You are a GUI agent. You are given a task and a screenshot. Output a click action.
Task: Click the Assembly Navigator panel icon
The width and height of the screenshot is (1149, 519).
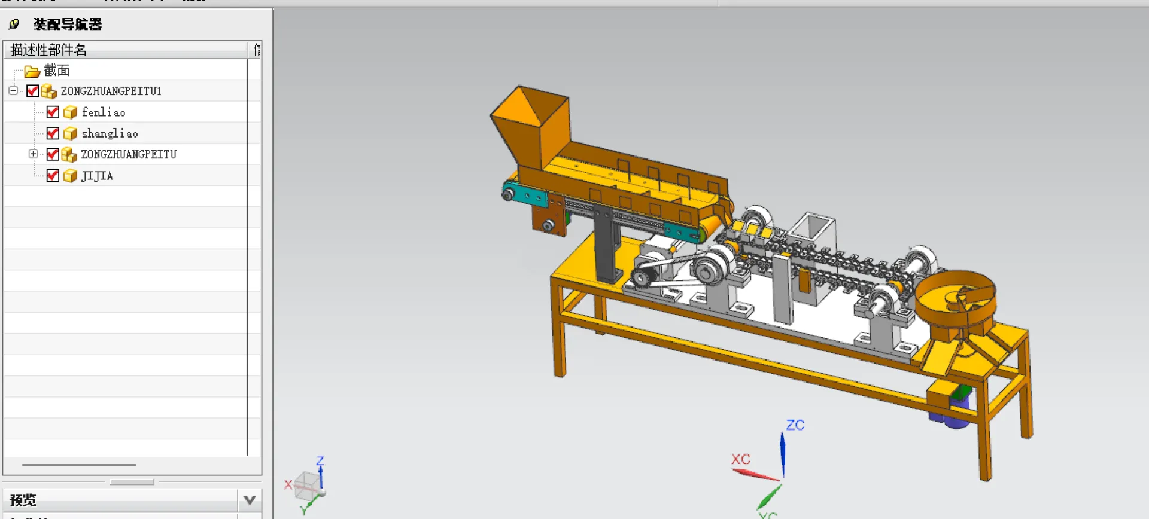coord(14,25)
